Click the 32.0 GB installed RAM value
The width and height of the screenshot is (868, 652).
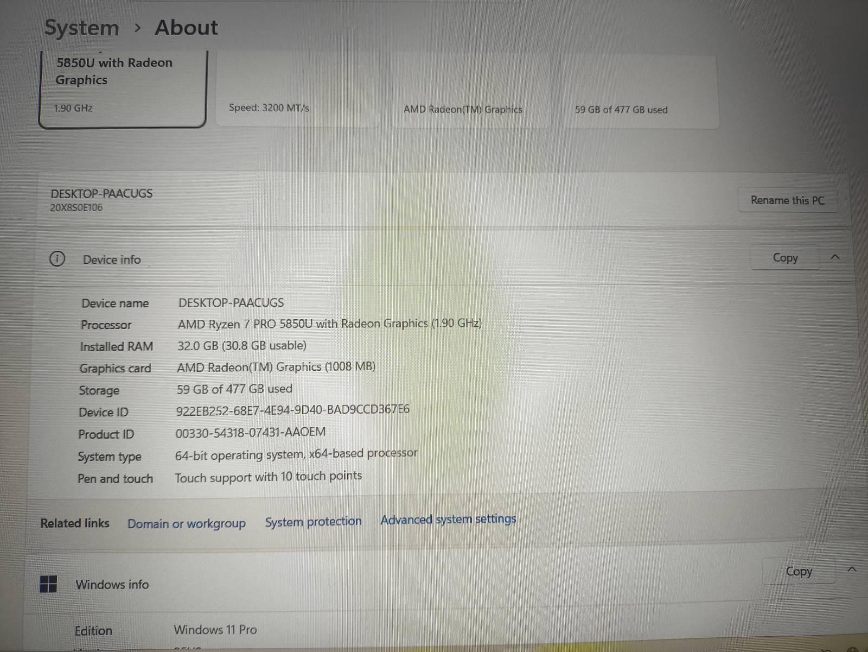[242, 345]
